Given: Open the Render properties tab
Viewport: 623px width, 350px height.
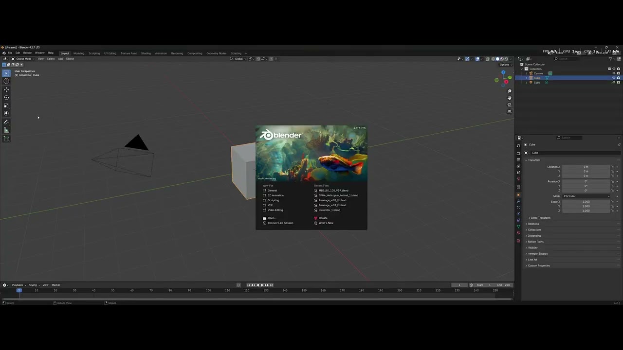Looking at the screenshot, I should tap(518, 154).
